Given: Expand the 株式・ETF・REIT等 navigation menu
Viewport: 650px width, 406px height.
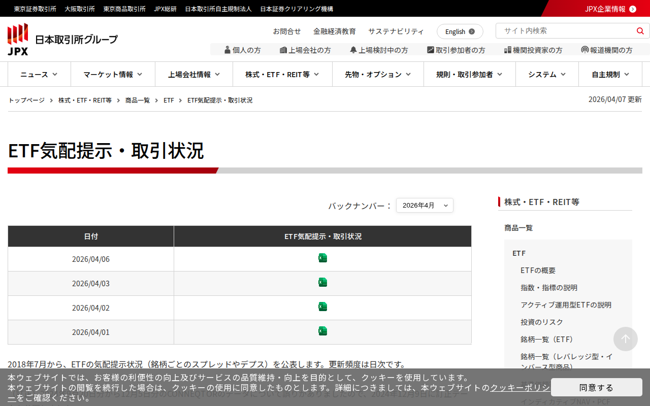Looking at the screenshot, I should click(282, 74).
